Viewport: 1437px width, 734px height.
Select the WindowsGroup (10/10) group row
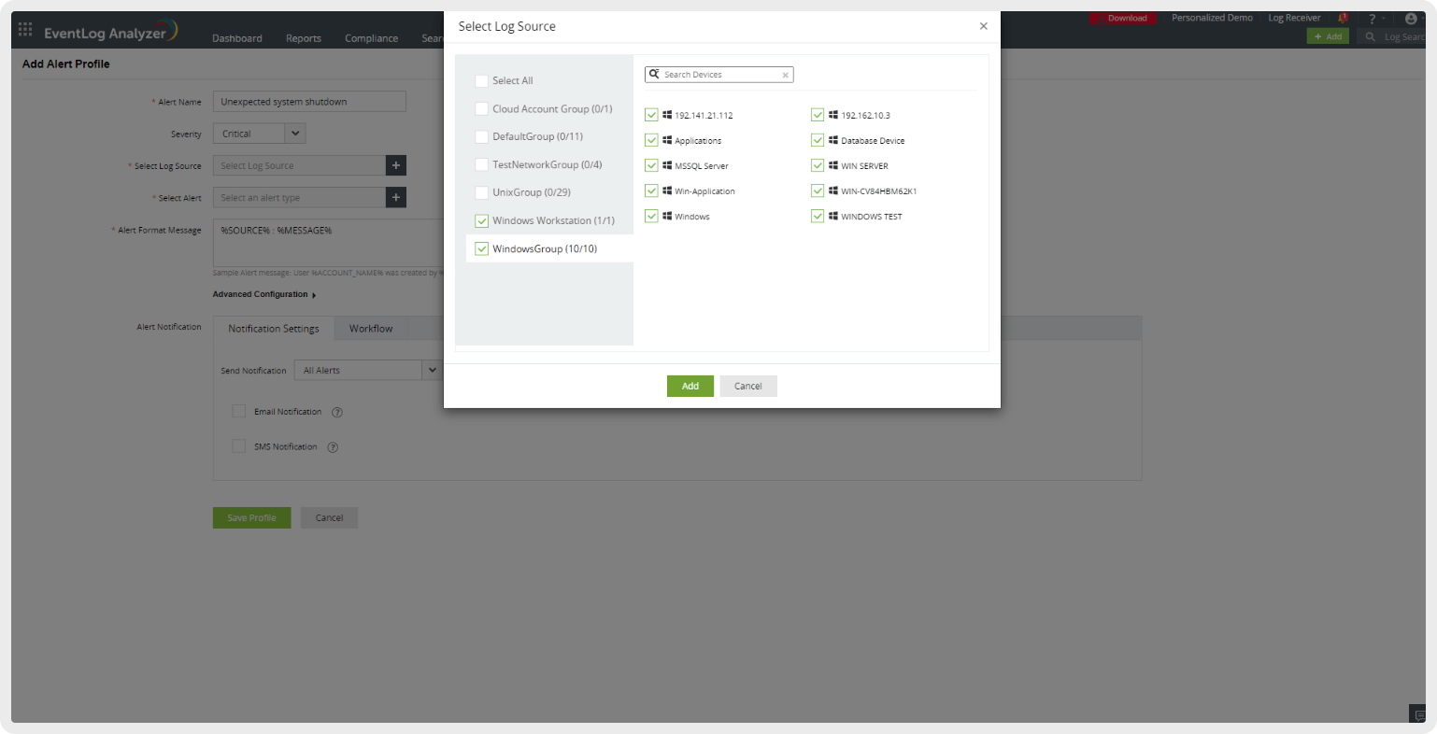[x=549, y=248]
